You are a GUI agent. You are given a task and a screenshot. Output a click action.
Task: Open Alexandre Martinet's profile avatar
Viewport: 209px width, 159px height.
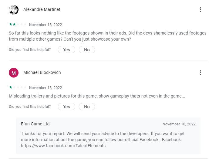coord(14,10)
